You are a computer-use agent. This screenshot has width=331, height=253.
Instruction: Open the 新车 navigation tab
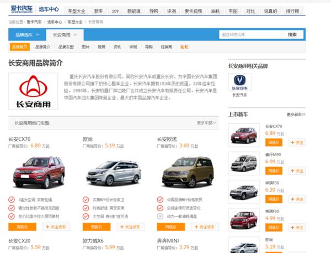(x=98, y=11)
